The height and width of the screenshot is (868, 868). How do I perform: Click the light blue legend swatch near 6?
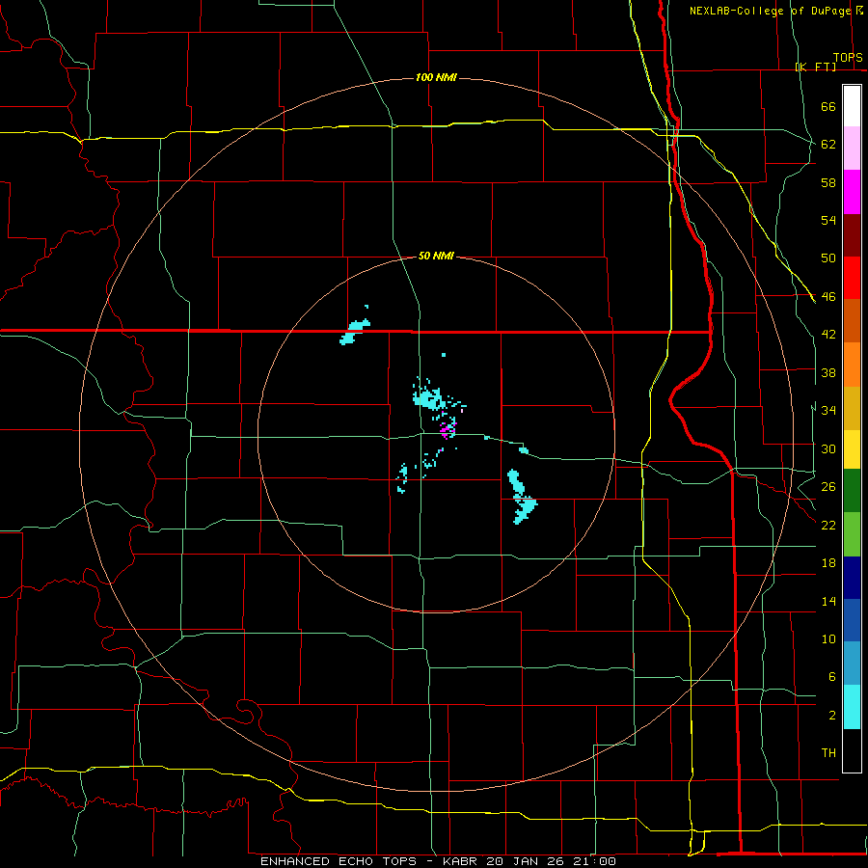tap(852, 663)
